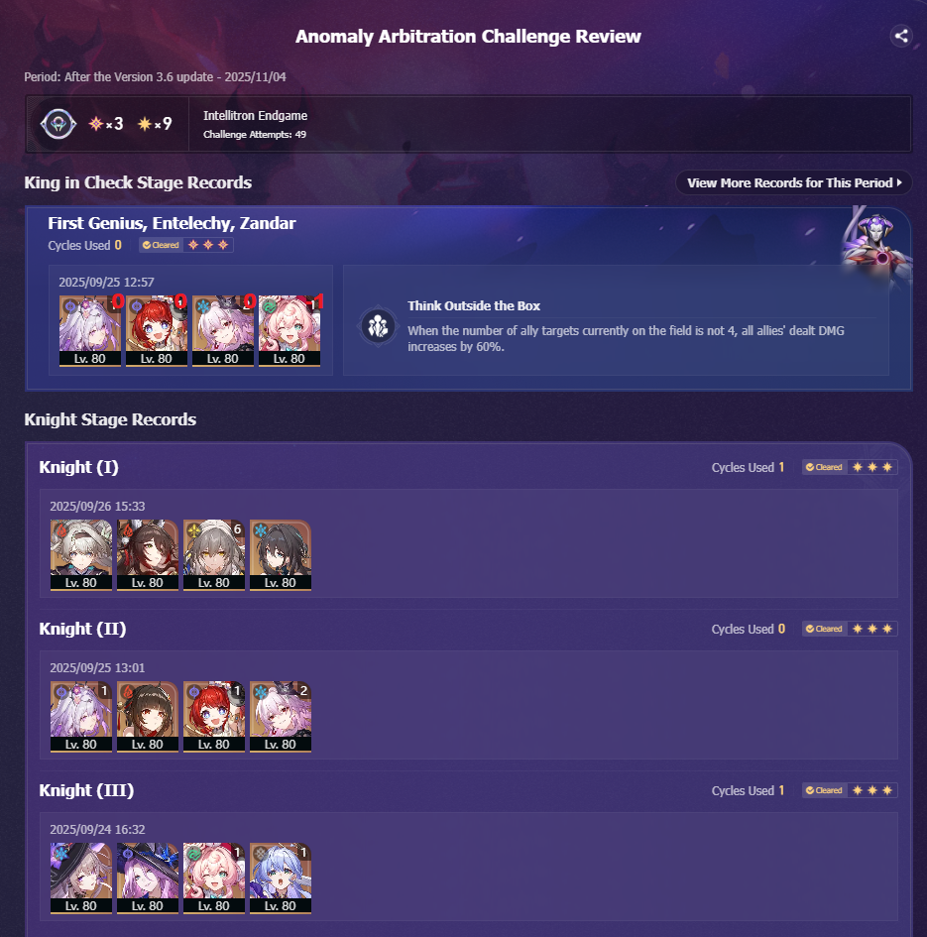This screenshot has height=937, width=927.
Task: Click the Think Outside the Box title text
Action: pos(474,306)
